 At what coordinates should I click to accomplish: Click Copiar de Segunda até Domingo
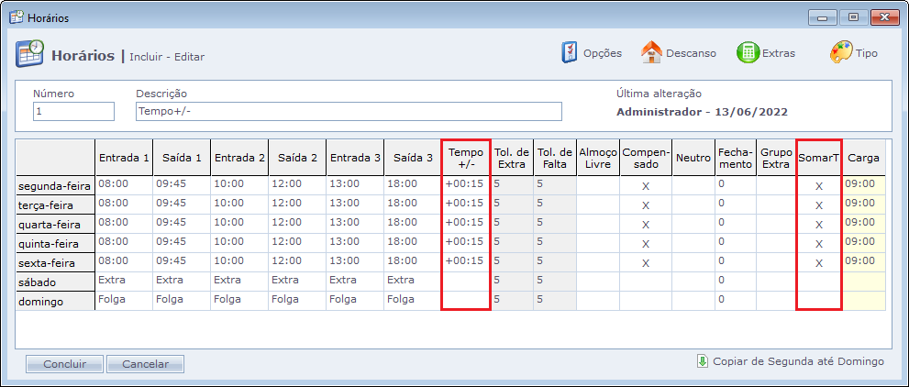[x=798, y=361]
